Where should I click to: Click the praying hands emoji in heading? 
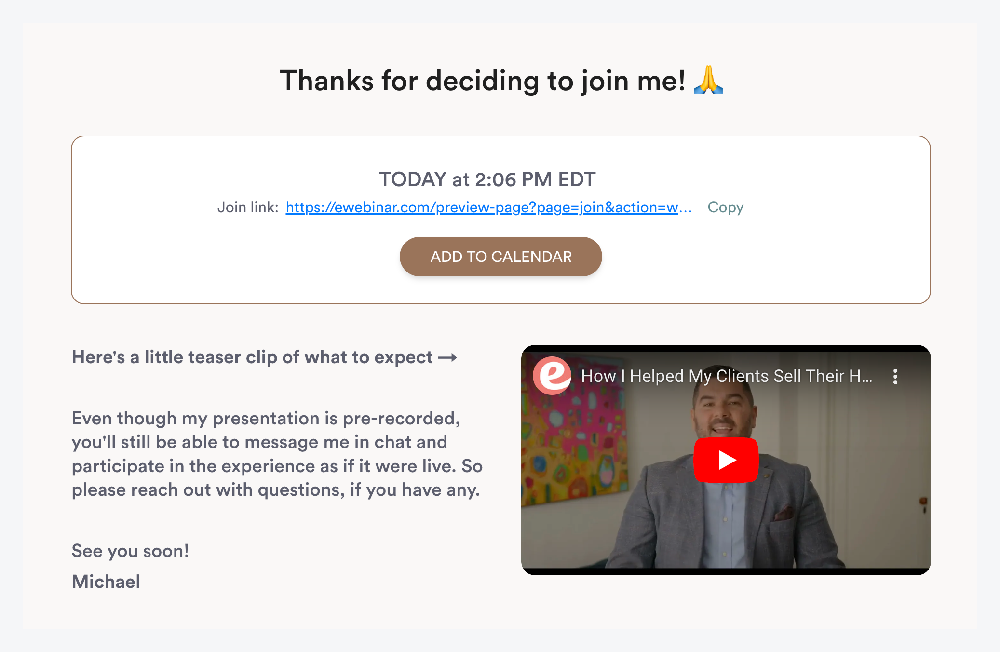(708, 80)
